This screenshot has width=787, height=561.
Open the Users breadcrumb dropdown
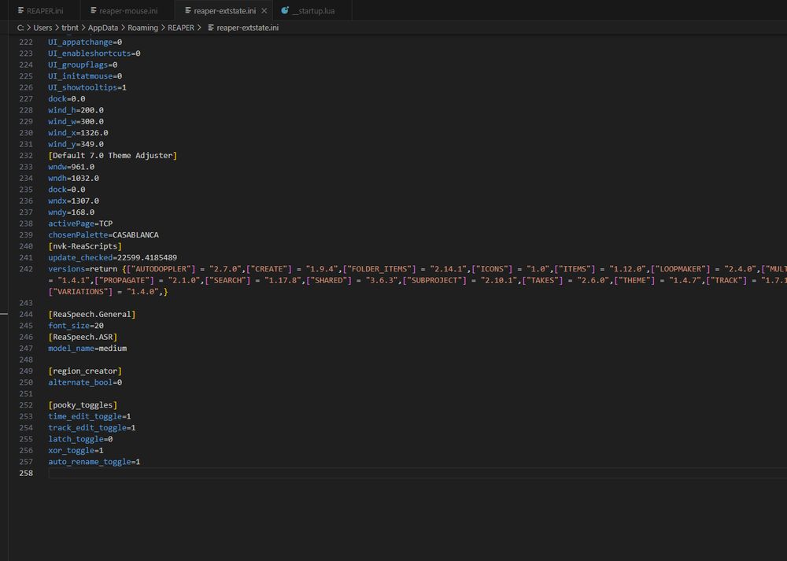pyautogui.click(x=42, y=27)
